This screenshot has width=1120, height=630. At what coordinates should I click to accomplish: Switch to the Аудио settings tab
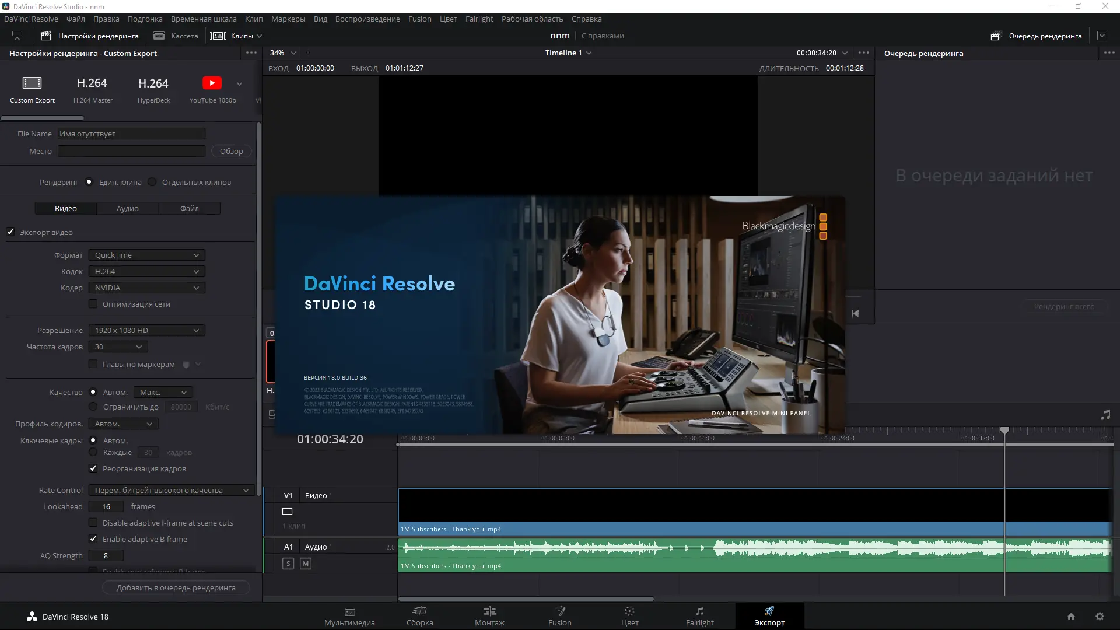[127, 209]
